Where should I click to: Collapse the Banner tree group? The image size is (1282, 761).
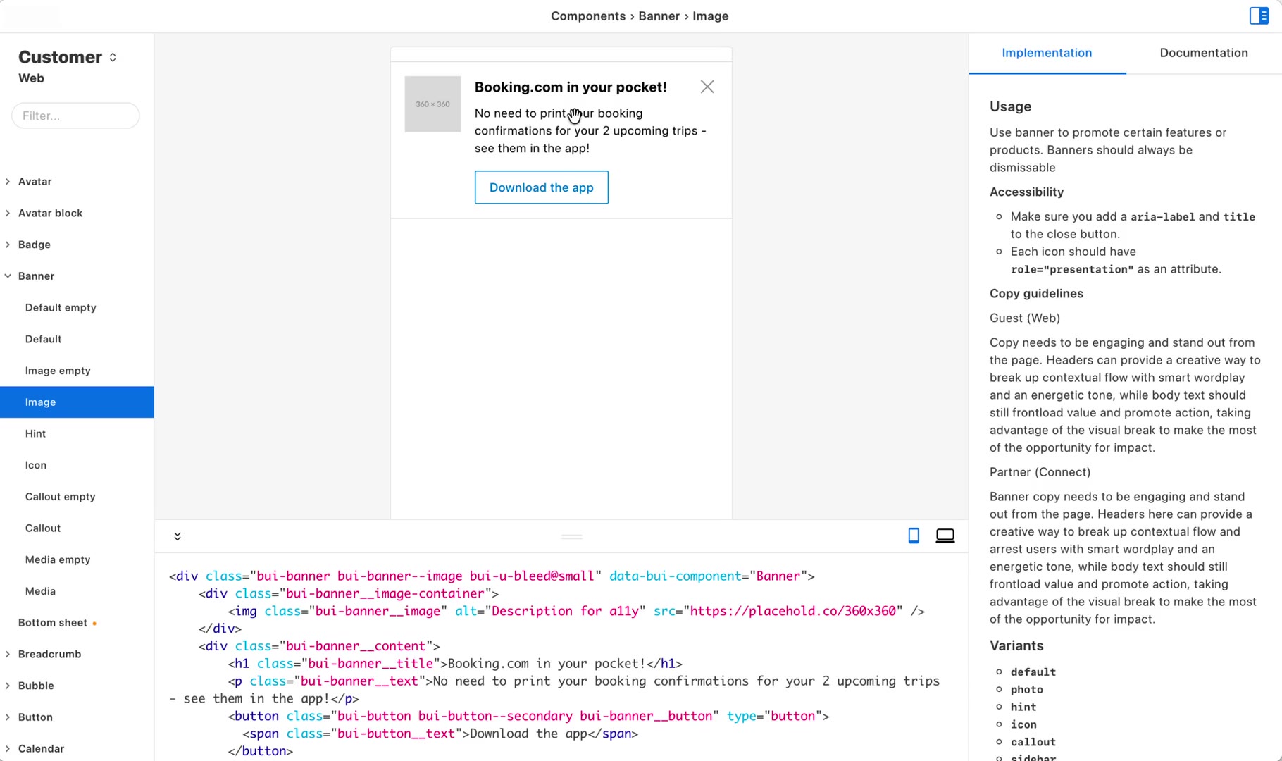[36, 276]
